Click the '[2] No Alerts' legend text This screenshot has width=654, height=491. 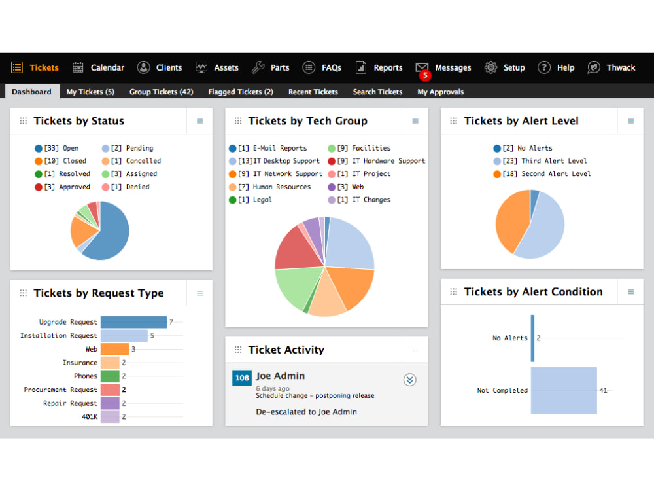point(527,148)
